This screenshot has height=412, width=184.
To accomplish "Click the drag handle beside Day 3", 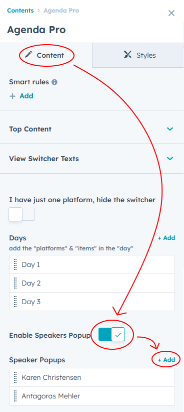I will (15, 302).
